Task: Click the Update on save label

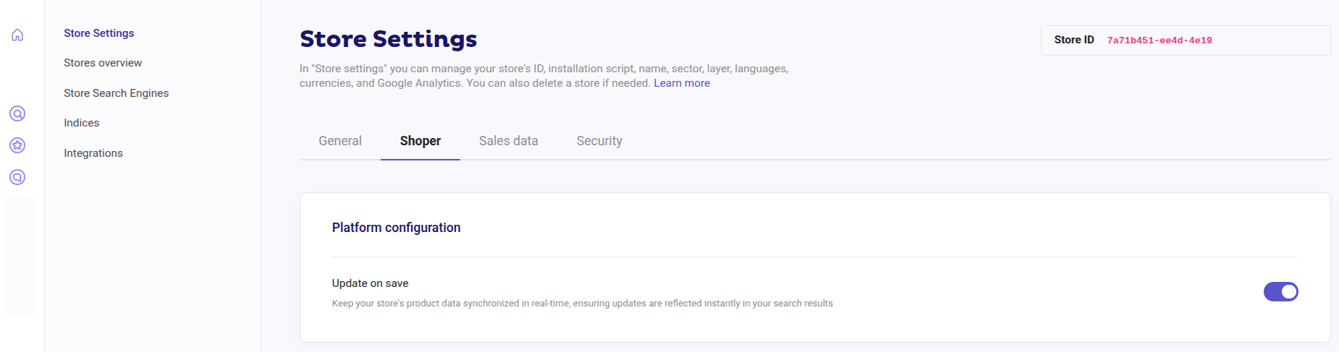Action: pos(370,283)
